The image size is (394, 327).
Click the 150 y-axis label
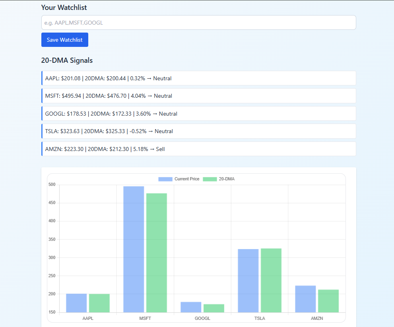tap(52, 312)
